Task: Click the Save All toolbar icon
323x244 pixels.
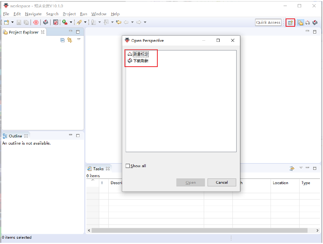Action: (x=26, y=22)
